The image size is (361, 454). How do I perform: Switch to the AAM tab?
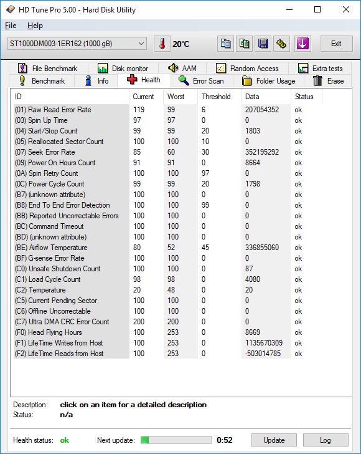(182, 69)
